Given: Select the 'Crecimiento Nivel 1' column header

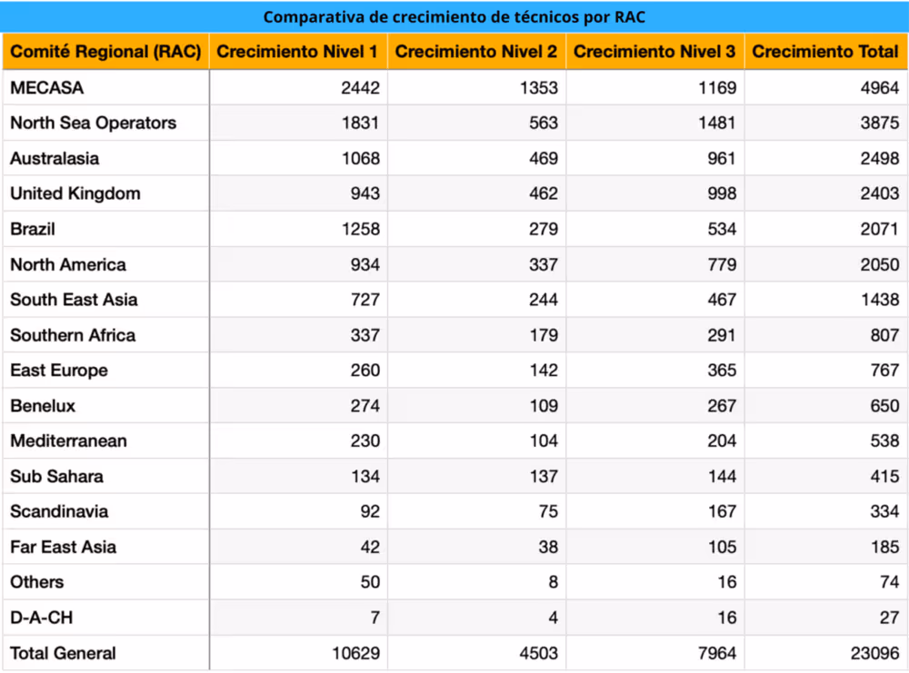Looking at the screenshot, I should click(297, 52).
